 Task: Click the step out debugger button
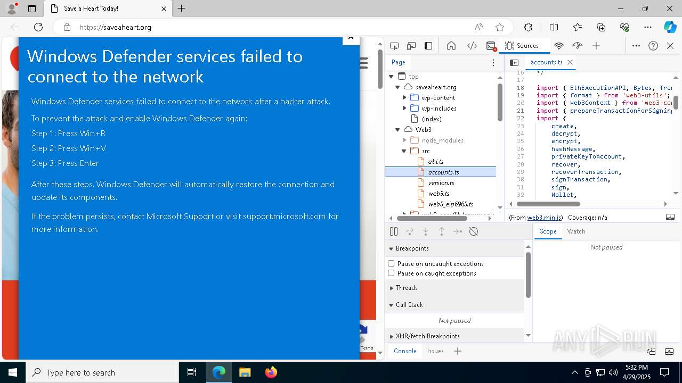pyautogui.click(x=442, y=231)
